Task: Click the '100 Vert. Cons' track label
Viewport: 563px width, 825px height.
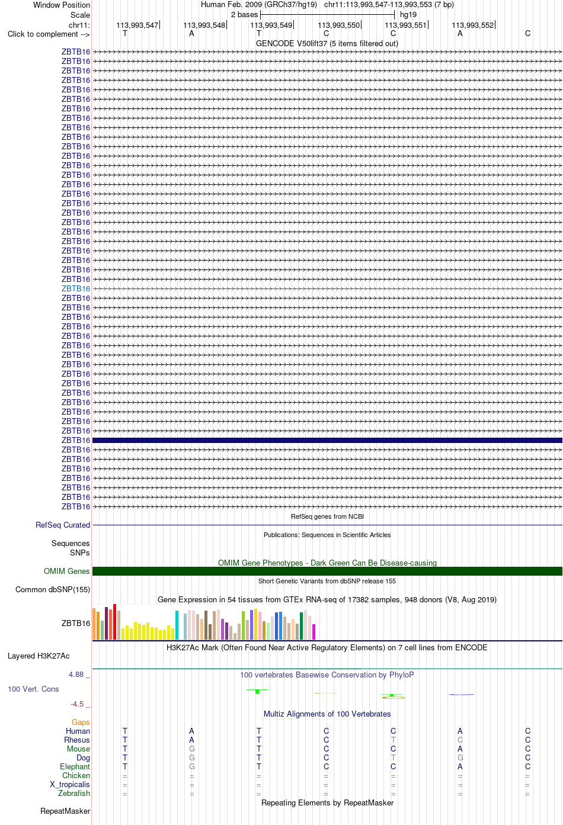Action: [33, 689]
